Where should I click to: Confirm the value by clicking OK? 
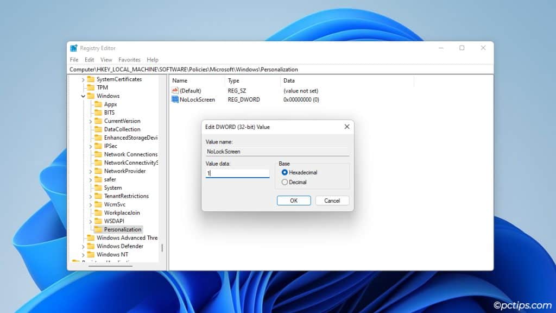[293, 201]
